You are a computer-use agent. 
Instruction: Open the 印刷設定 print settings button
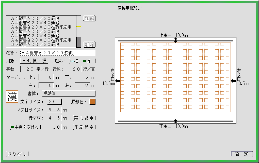pyautogui.click(x=84, y=127)
